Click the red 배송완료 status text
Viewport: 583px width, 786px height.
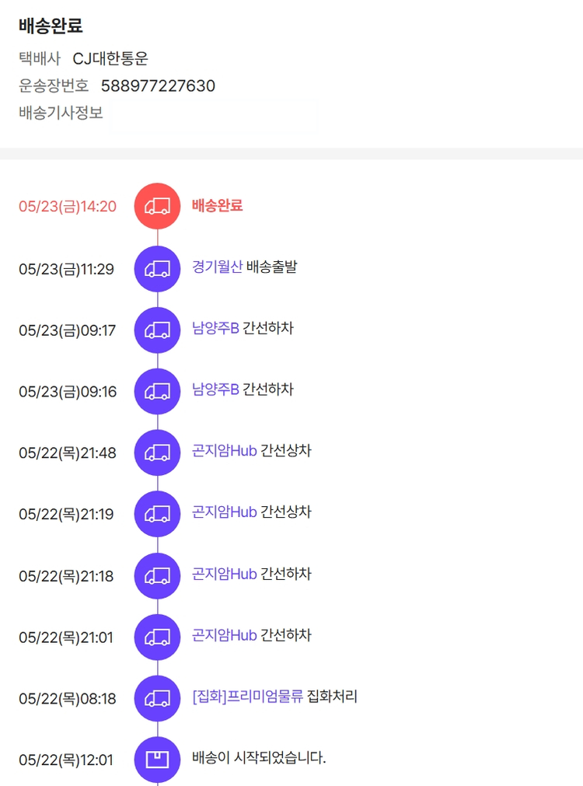(x=218, y=206)
